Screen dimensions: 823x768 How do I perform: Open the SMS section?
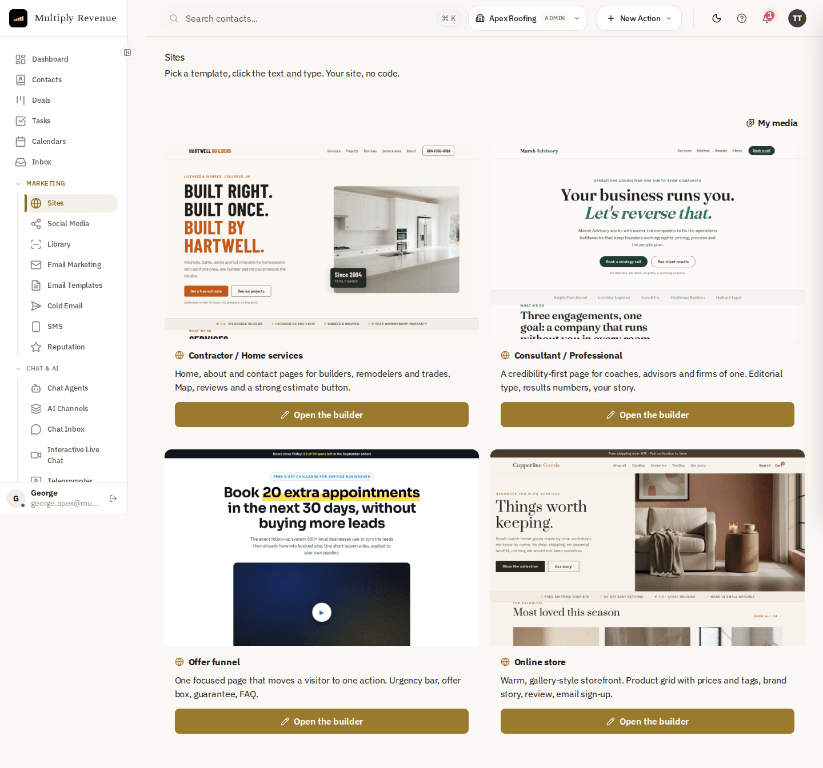[72, 327]
